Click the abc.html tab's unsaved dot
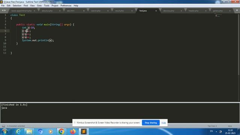The image size is (240, 135). (x=84, y=11)
